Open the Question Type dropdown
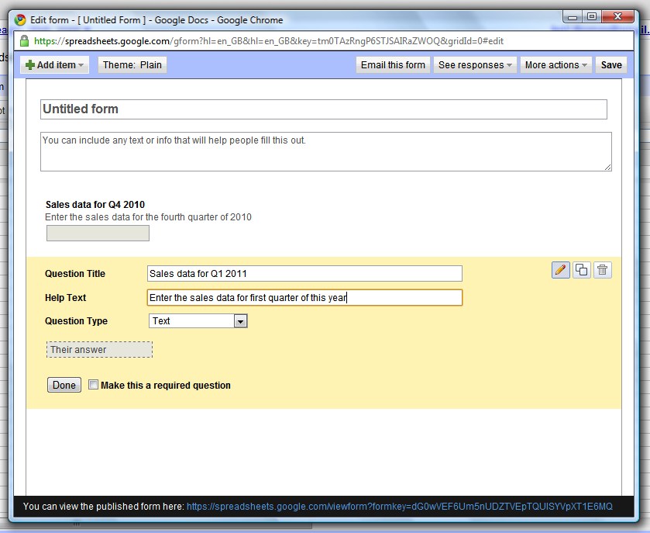The height and width of the screenshot is (533, 650). (239, 320)
